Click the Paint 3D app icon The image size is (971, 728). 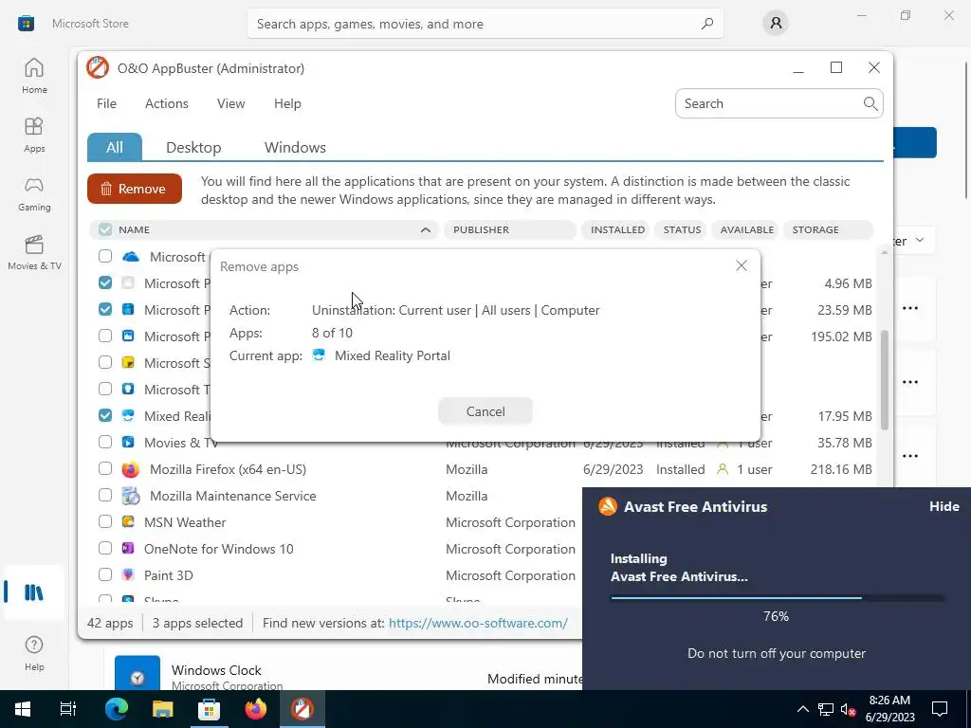pyautogui.click(x=128, y=575)
